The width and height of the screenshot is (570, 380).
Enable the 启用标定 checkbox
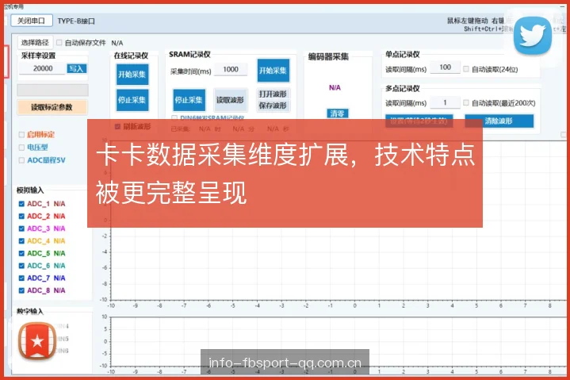point(21,135)
